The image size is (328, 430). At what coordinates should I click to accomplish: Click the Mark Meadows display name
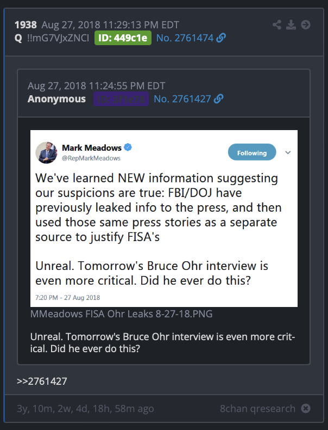click(92, 148)
